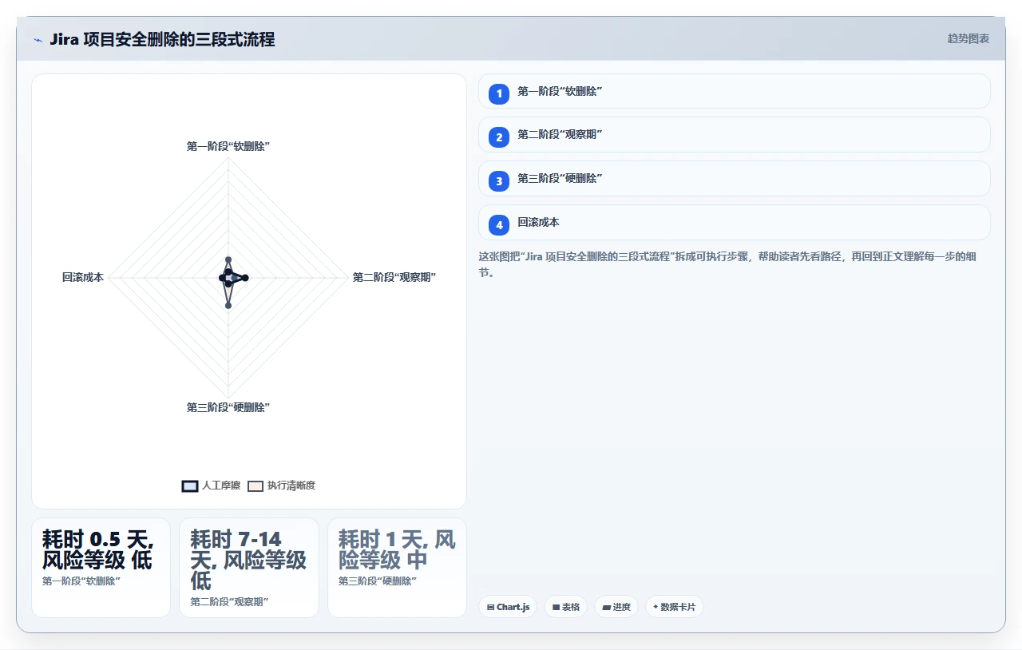
Task: Select the blue number 1 step badge
Action: 499,93
